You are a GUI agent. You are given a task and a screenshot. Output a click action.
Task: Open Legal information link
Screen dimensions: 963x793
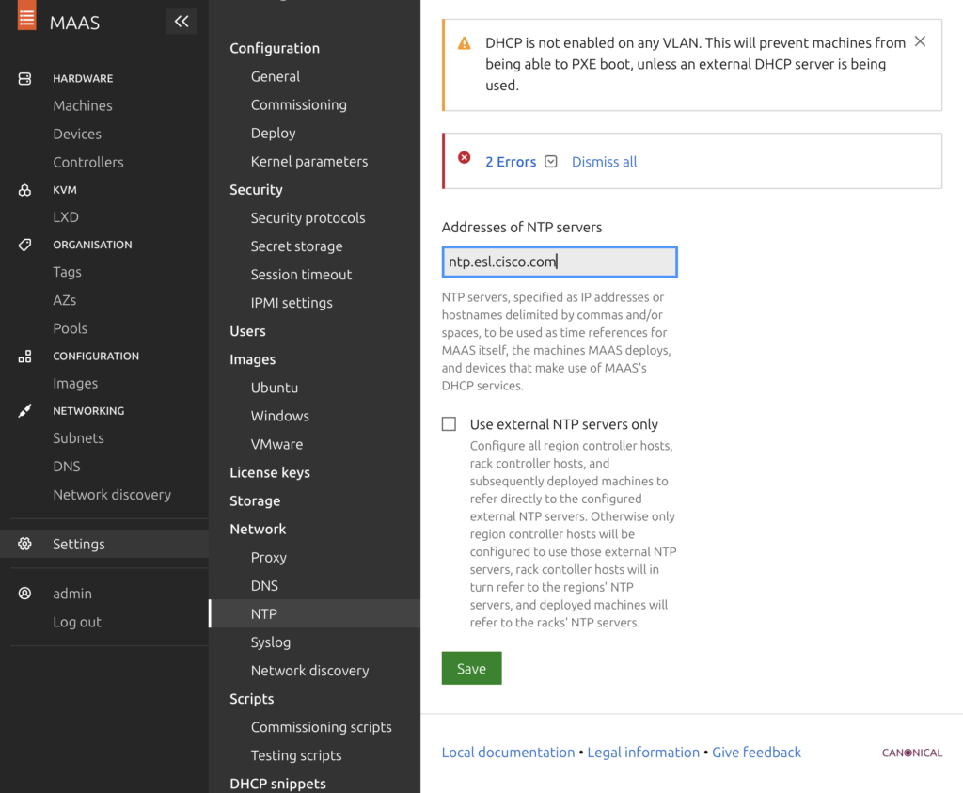643,753
